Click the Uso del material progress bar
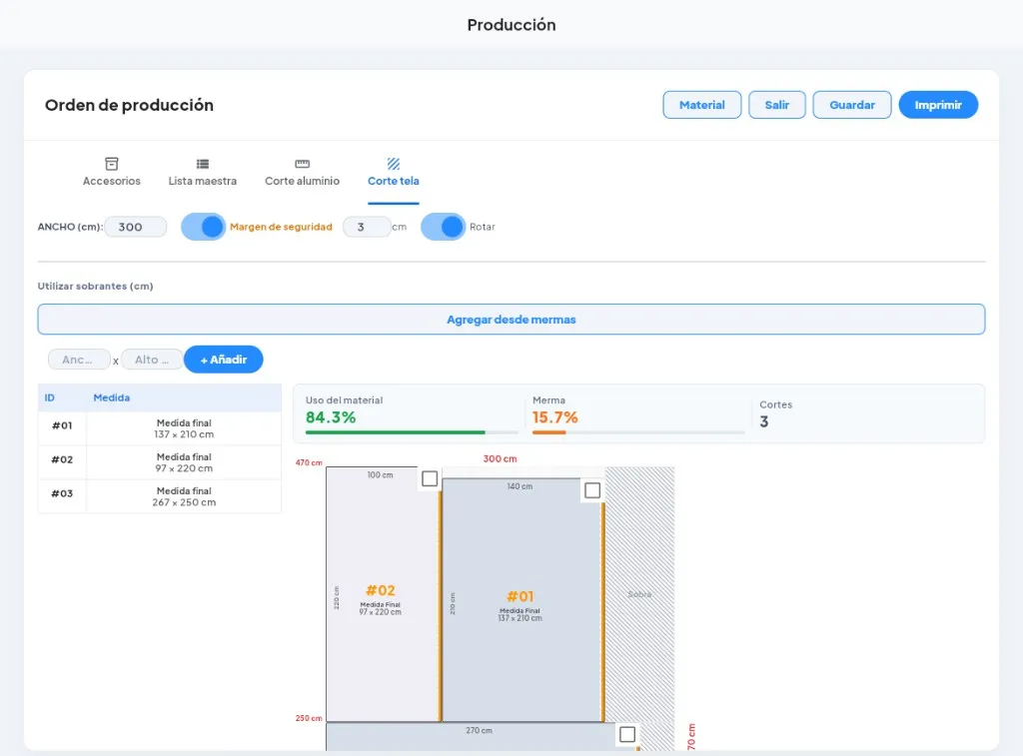The width and height of the screenshot is (1023, 756). pyautogui.click(x=412, y=431)
